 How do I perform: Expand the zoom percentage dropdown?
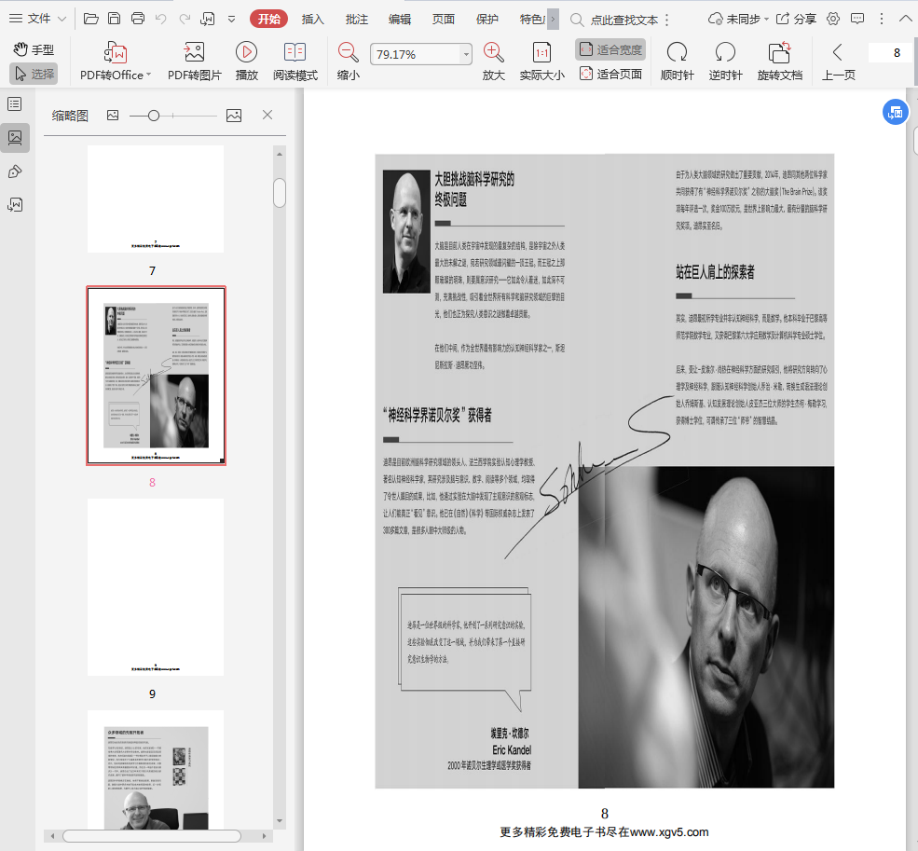(x=466, y=55)
